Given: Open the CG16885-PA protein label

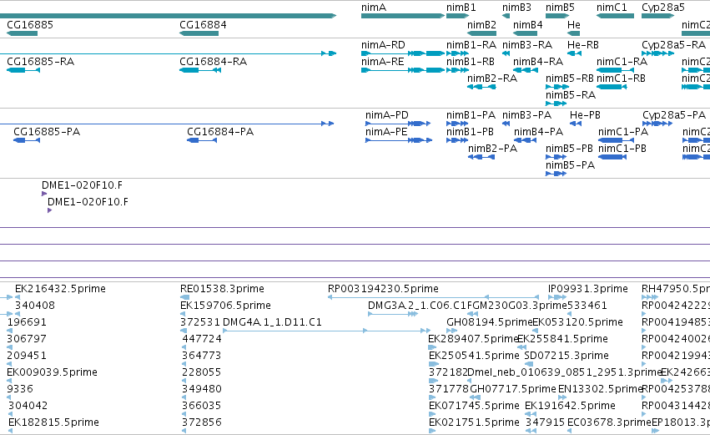Looking at the screenshot, I should pyautogui.click(x=47, y=132).
